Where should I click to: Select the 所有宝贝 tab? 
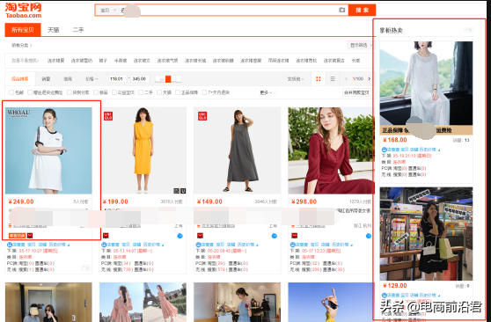pos(23,30)
